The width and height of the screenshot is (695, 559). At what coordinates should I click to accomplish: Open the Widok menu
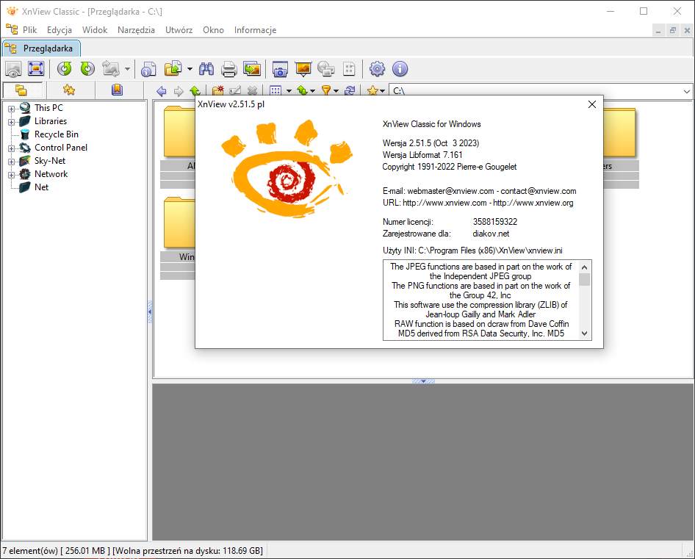click(x=95, y=30)
